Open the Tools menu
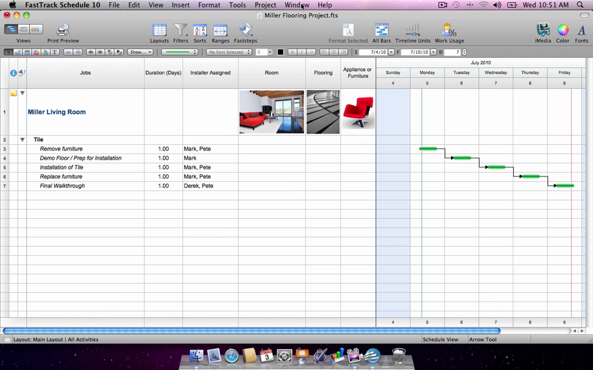 click(237, 5)
